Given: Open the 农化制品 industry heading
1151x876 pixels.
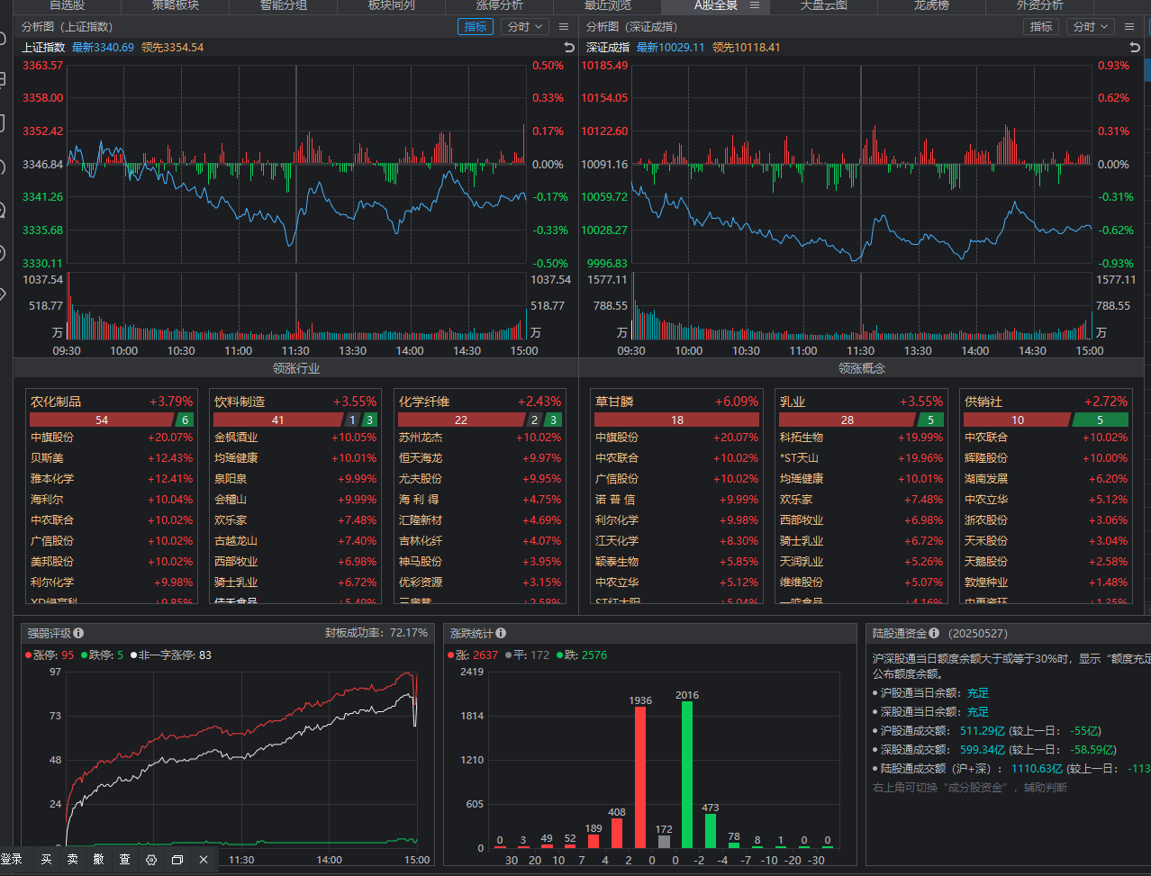Looking at the screenshot, I should click(56, 402).
